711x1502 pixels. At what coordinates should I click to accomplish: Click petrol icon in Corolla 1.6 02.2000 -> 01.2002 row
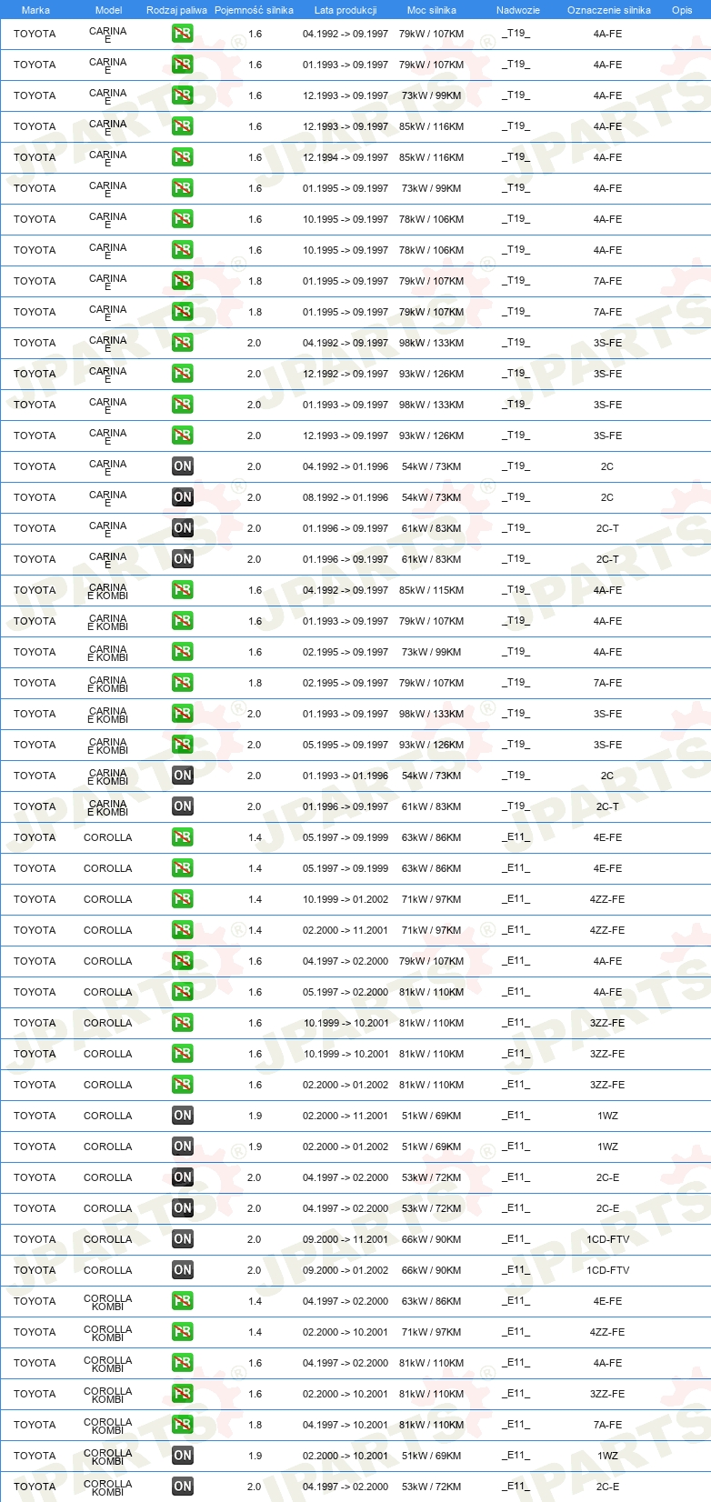tap(183, 1085)
